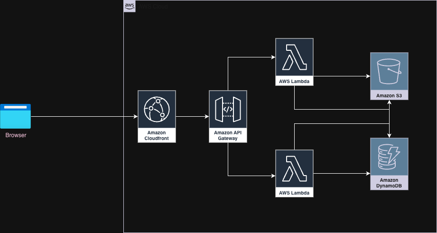This screenshot has width=437, height=233.
Task: Select the Amazon CloudFront globe icon
Action: 157,109
